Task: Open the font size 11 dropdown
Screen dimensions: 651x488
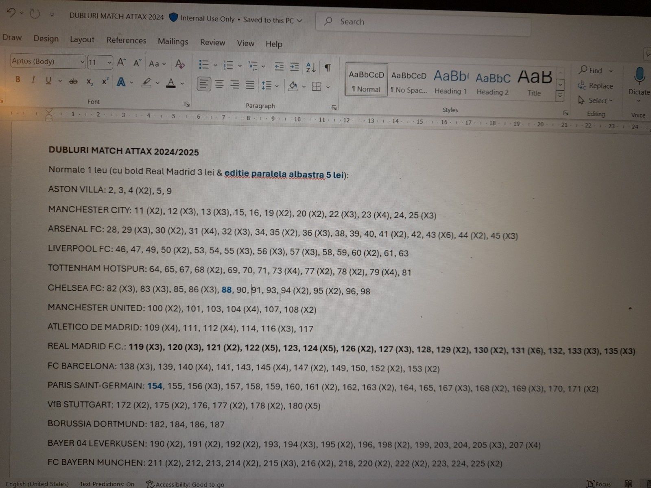Action: (100, 62)
